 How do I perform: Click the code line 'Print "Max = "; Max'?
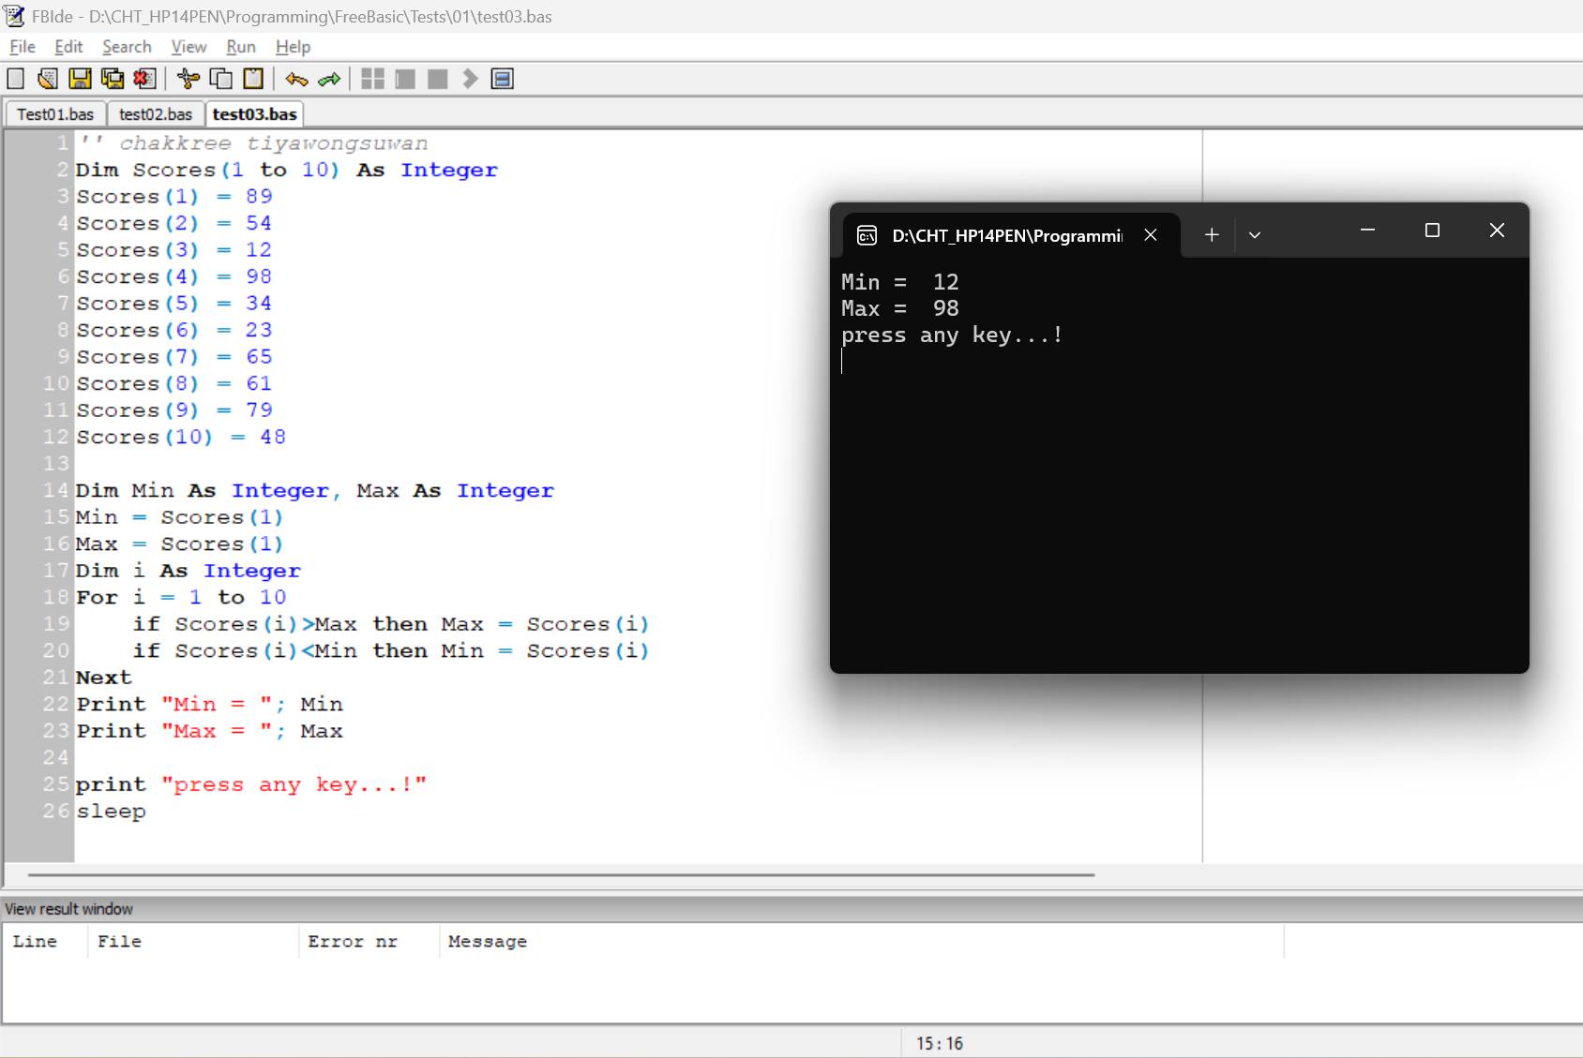click(x=210, y=731)
